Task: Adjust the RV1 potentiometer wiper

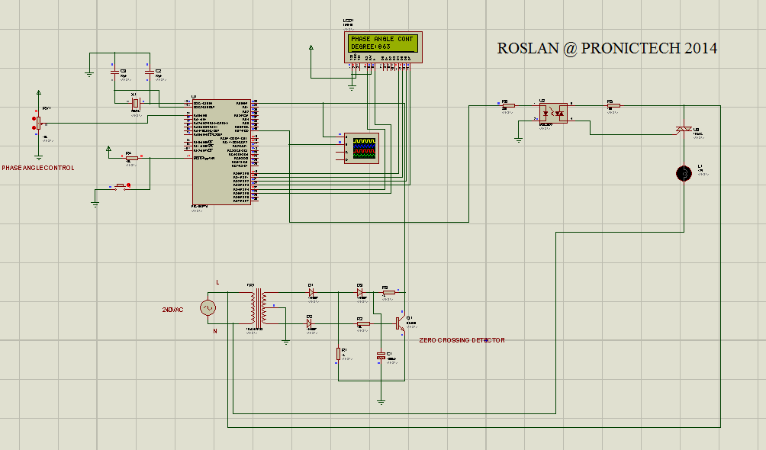Action: [38, 122]
